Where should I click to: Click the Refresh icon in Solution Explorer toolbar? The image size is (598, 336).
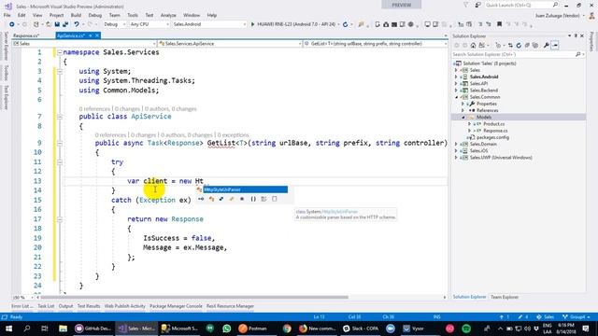pyautogui.click(x=519, y=46)
